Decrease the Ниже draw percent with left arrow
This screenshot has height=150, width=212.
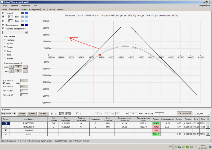click(x=11, y=71)
